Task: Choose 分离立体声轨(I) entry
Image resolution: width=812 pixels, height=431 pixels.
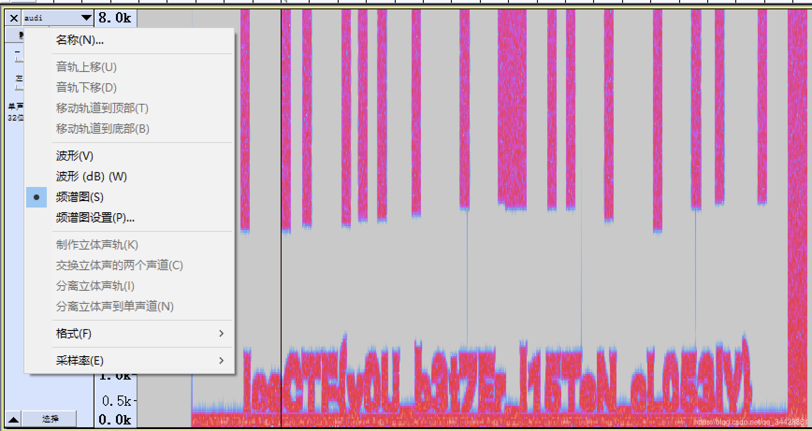Action: 129,286
